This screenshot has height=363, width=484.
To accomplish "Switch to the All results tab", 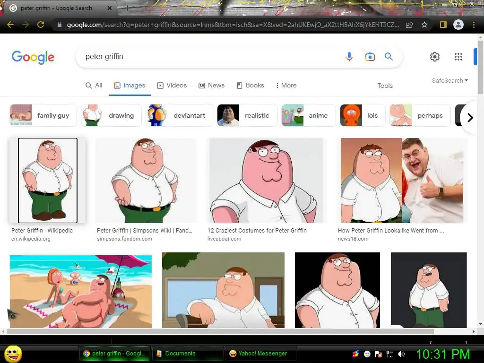I will click(94, 86).
